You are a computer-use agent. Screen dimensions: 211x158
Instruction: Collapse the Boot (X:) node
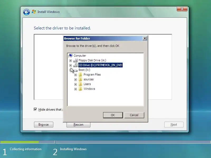click(x=70, y=70)
